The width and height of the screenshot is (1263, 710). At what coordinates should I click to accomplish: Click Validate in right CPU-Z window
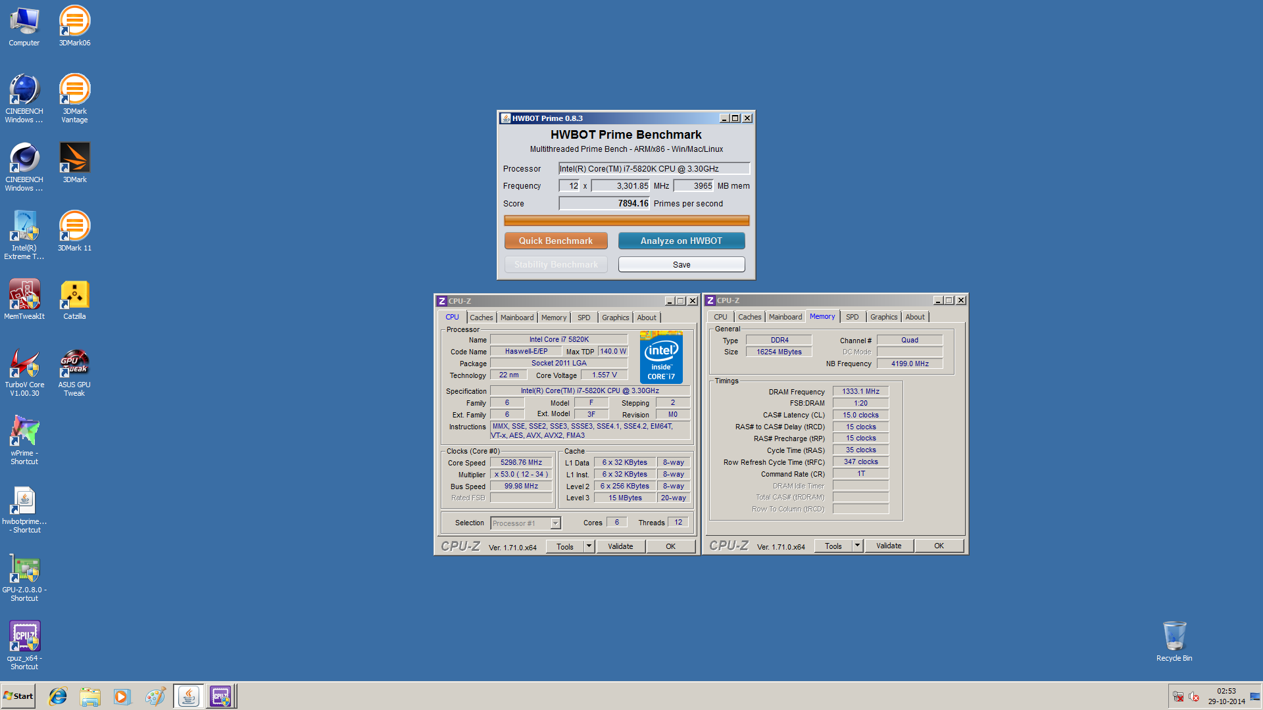tap(889, 546)
